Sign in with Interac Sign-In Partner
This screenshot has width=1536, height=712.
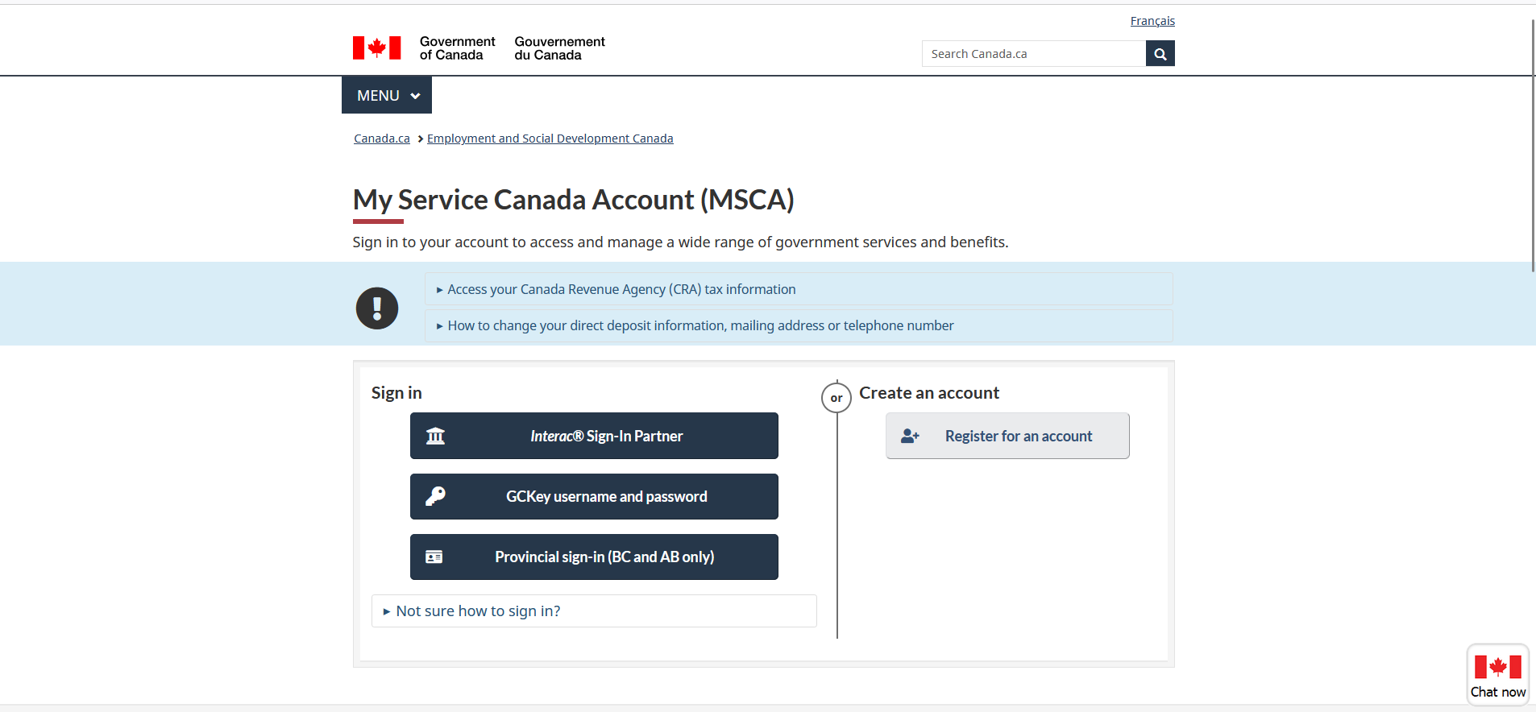(594, 436)
